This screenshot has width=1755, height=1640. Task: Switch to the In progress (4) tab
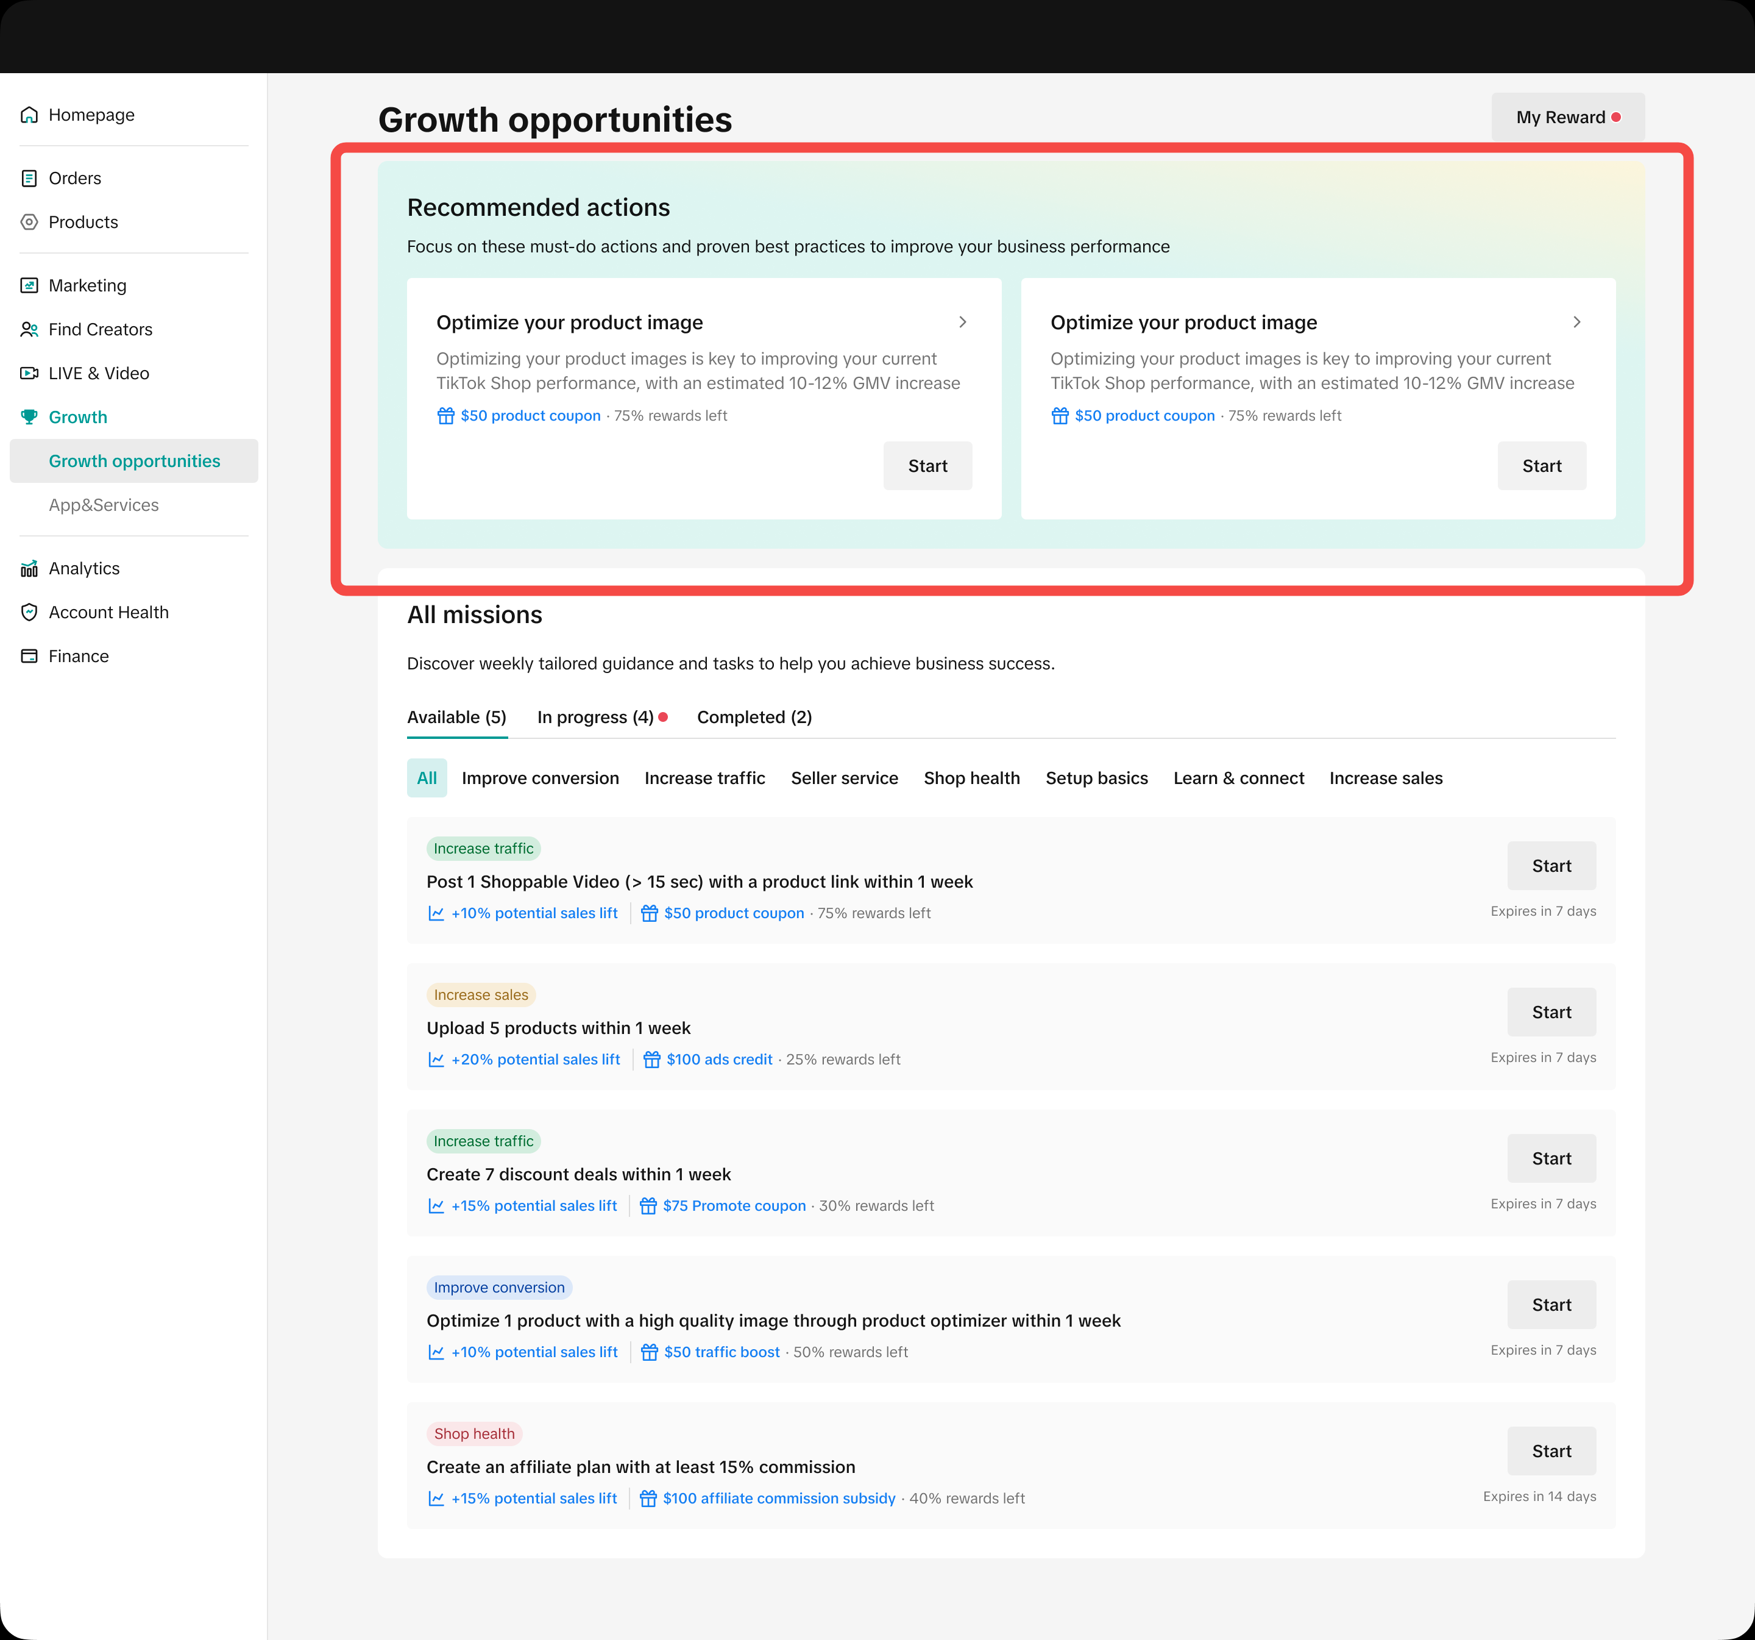point(595,717)
